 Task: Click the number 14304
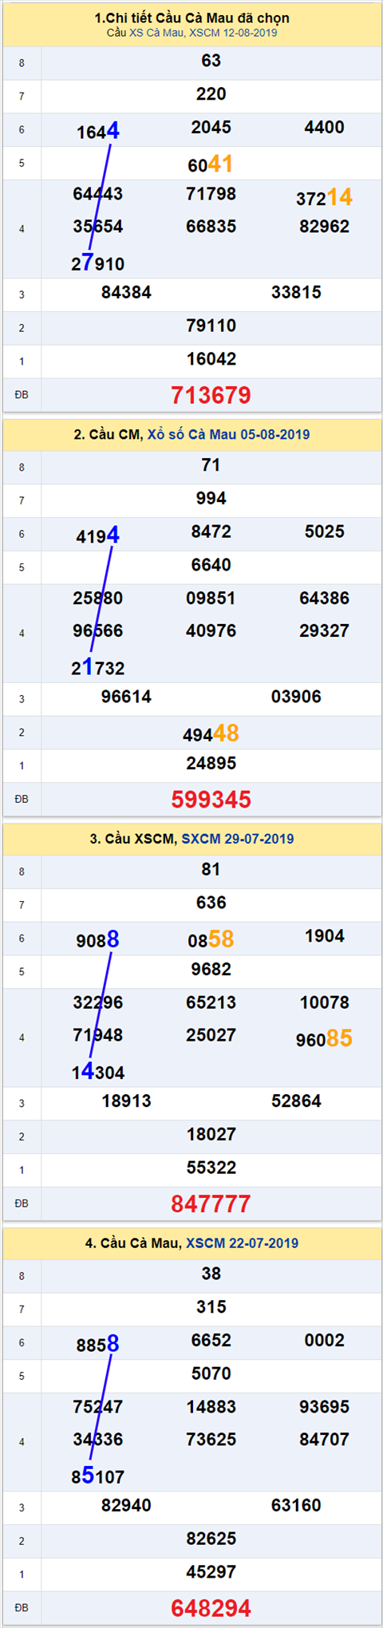click(x=98, y=1072)
